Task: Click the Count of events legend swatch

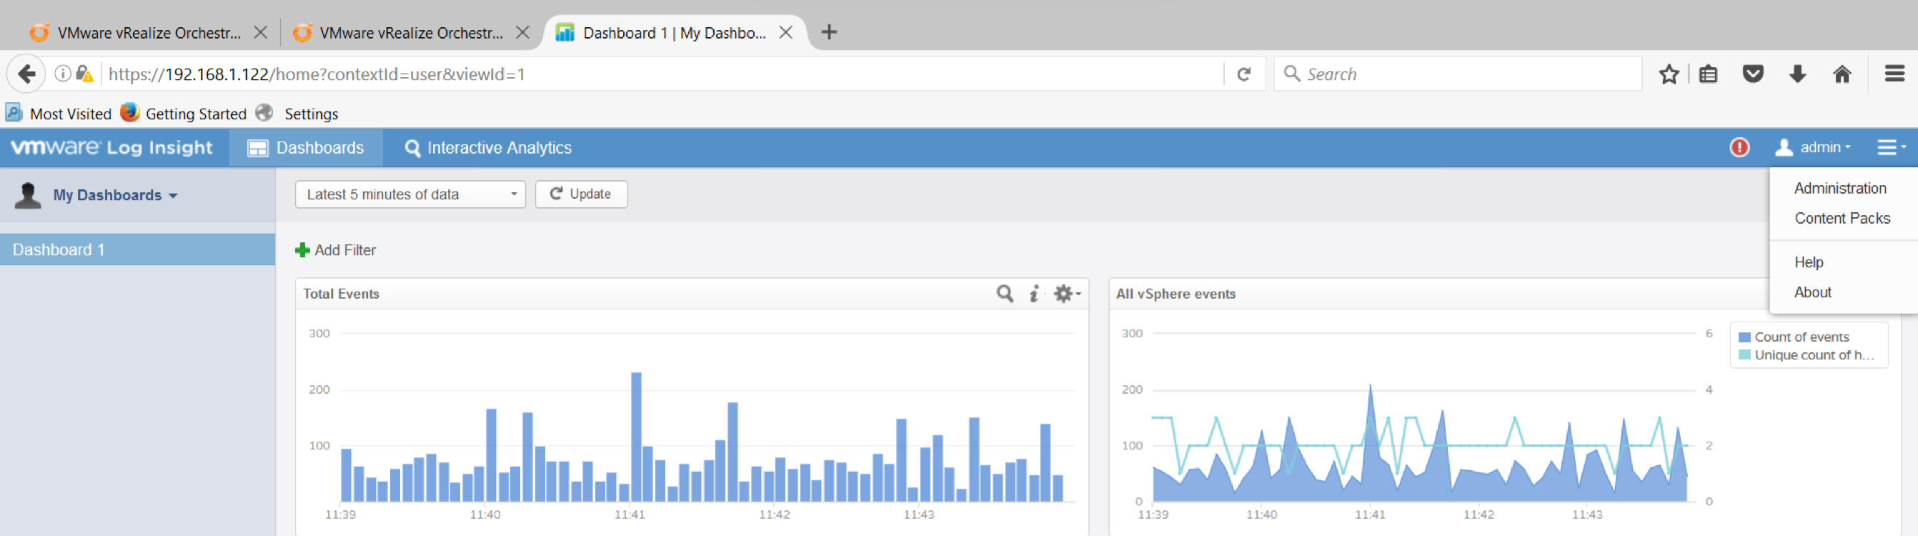Action: [x=1744, y=337]
